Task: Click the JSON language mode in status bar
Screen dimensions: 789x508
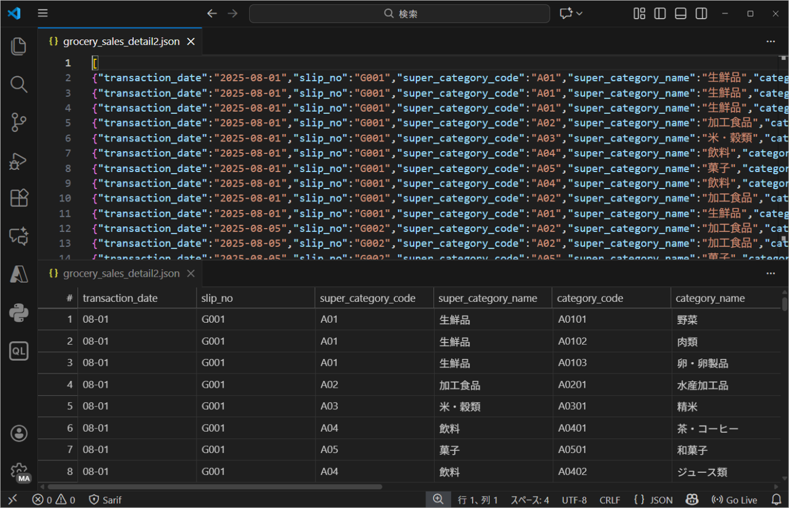Action: pos(653,500)
